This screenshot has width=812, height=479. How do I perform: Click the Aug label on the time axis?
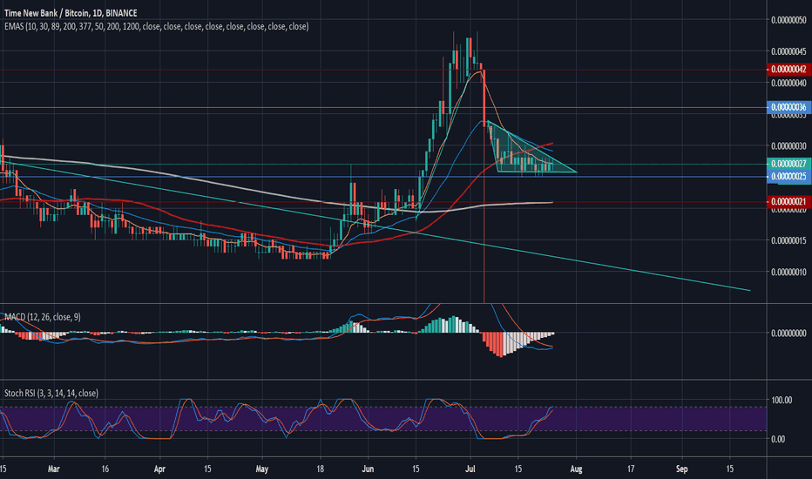(x=576, y=469)
